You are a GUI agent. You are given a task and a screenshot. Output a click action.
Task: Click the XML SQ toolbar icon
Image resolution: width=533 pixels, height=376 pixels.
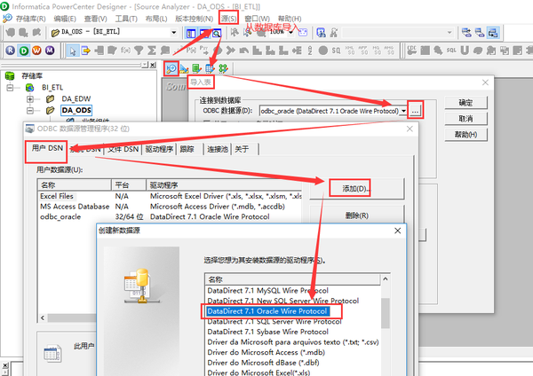[x=350, y=51]
